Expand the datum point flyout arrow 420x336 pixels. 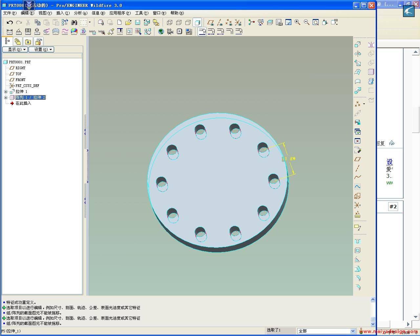[364, 104]
